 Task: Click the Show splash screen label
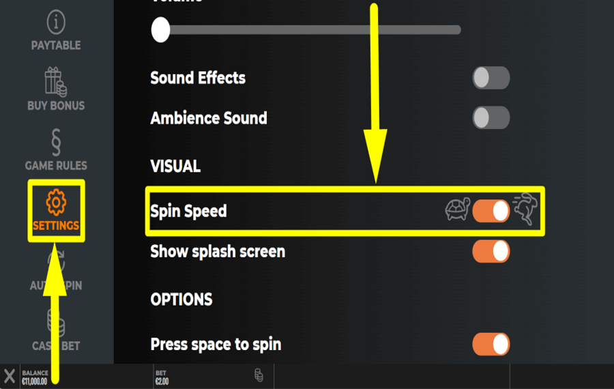(218, 251)
